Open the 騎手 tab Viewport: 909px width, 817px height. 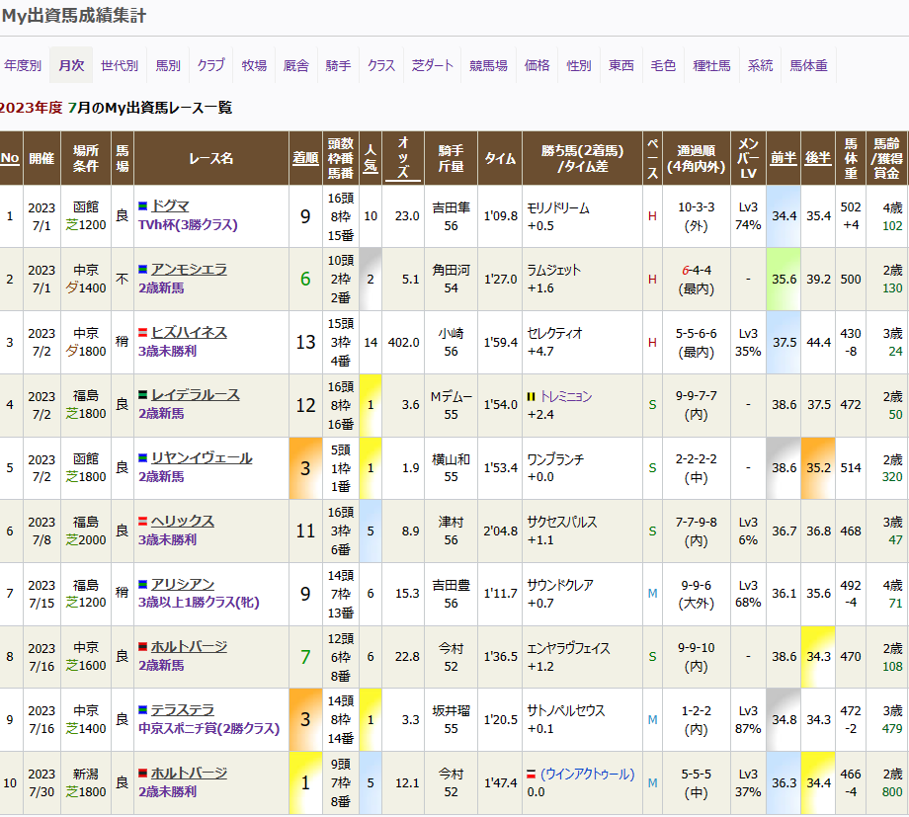(x=338, y=65)
